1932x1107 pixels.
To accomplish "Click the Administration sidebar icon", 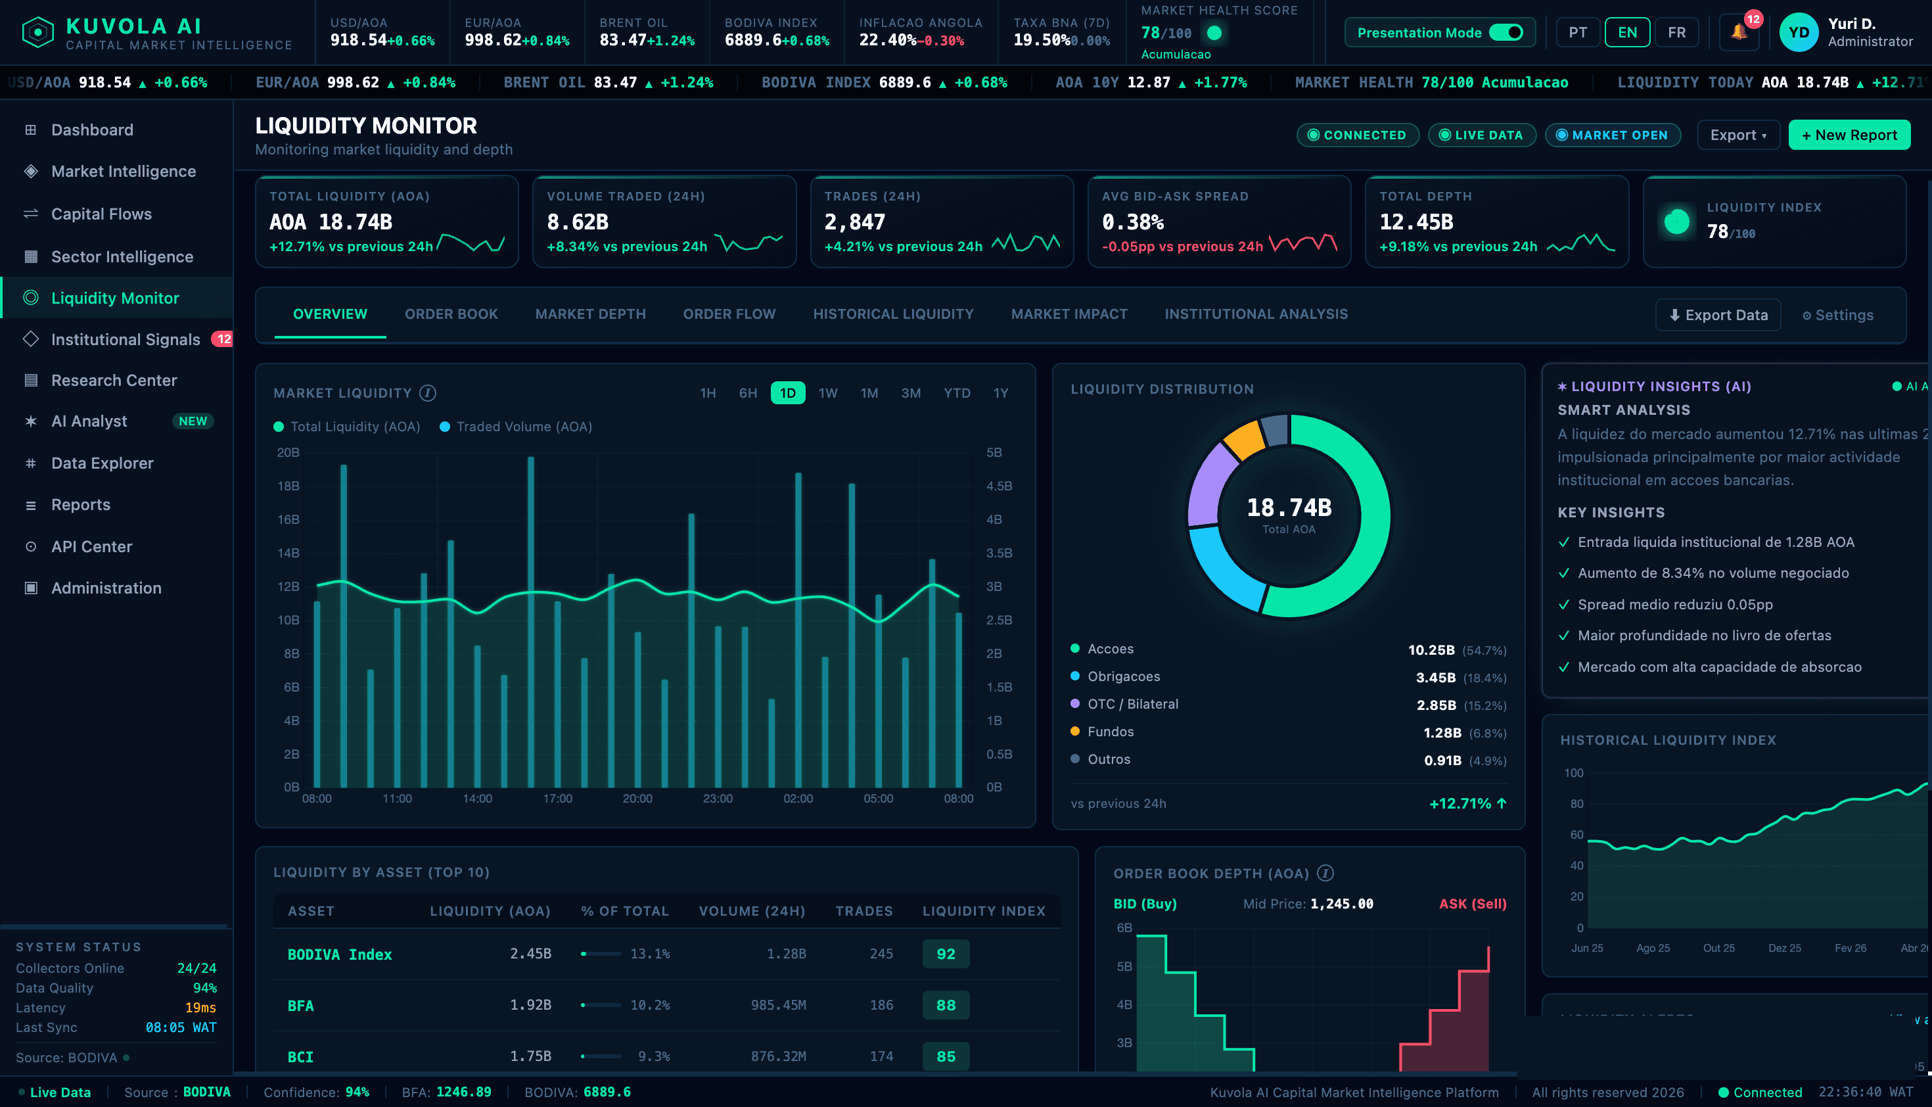I will point(30,588).
